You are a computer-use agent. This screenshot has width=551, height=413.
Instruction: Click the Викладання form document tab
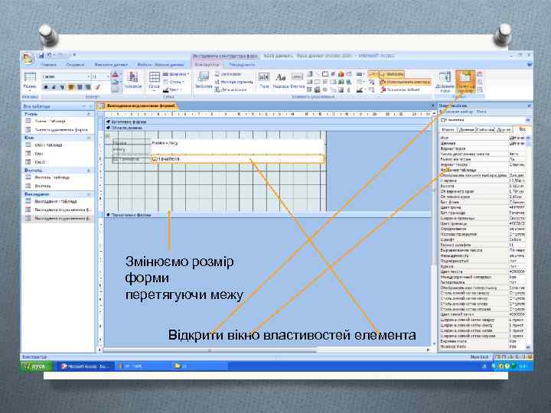tap(138, 106)
